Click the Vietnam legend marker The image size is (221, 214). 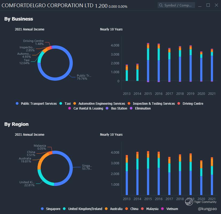coord(162,209)
